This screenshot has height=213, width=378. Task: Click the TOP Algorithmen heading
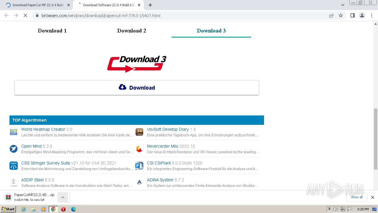pyautogui.click(x=30, y=120)
